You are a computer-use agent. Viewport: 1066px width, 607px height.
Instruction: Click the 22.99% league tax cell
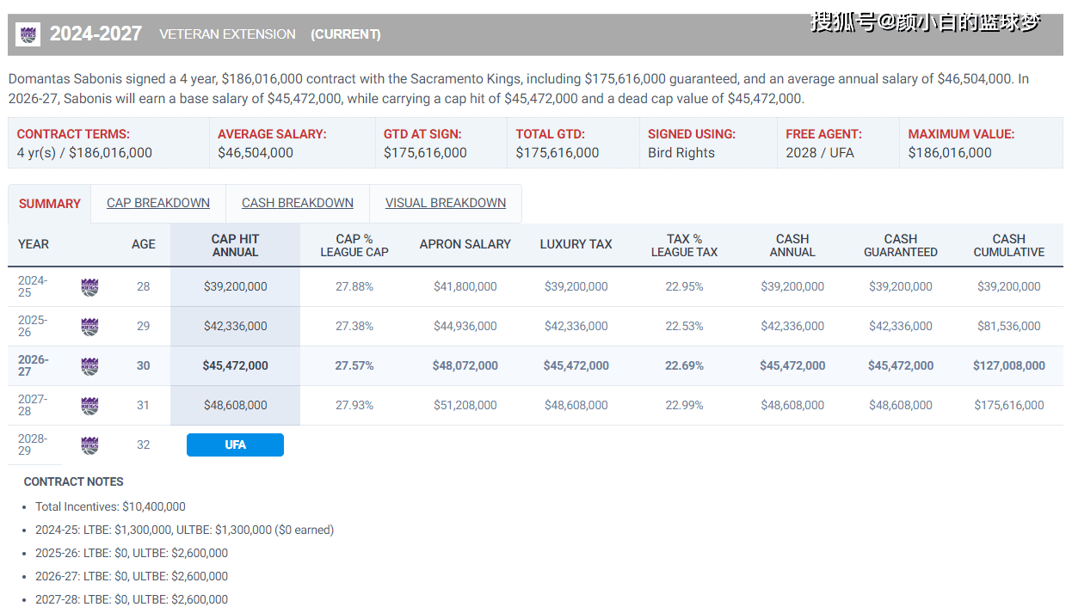coord(684,405)
